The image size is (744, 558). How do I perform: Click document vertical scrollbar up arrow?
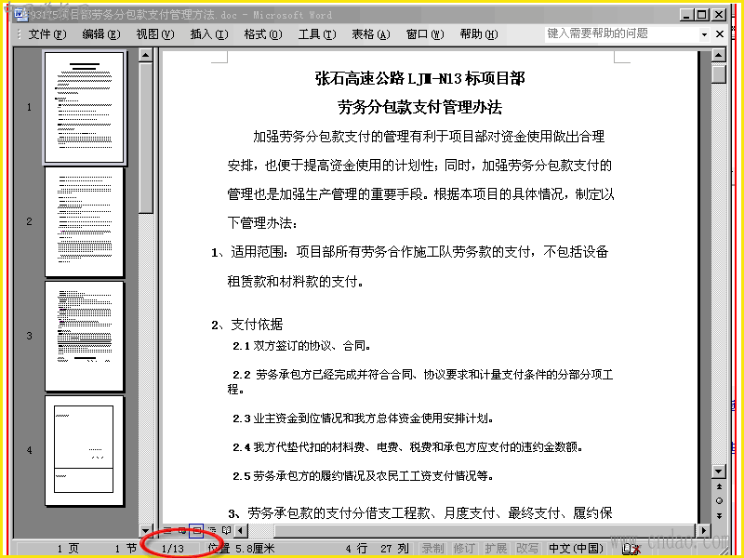719,56
